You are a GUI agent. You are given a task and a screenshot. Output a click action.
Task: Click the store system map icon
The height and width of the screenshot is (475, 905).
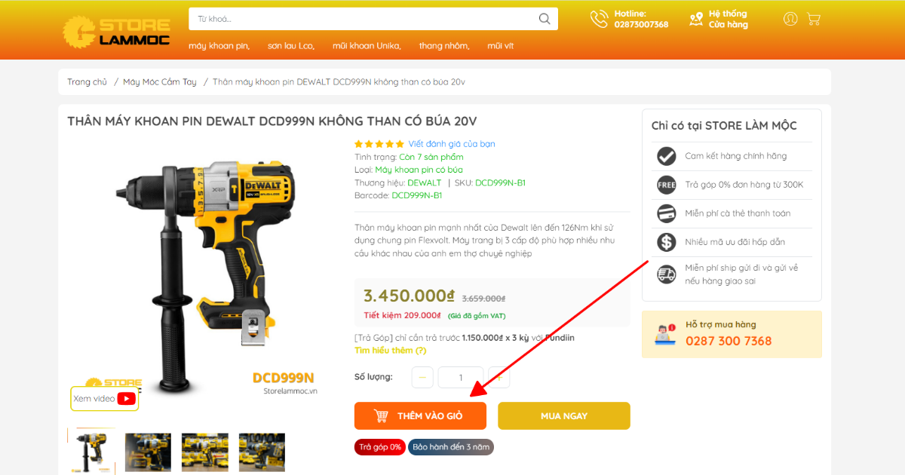point(696,19)
